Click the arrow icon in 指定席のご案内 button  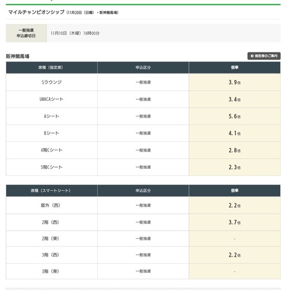(252, 56)
